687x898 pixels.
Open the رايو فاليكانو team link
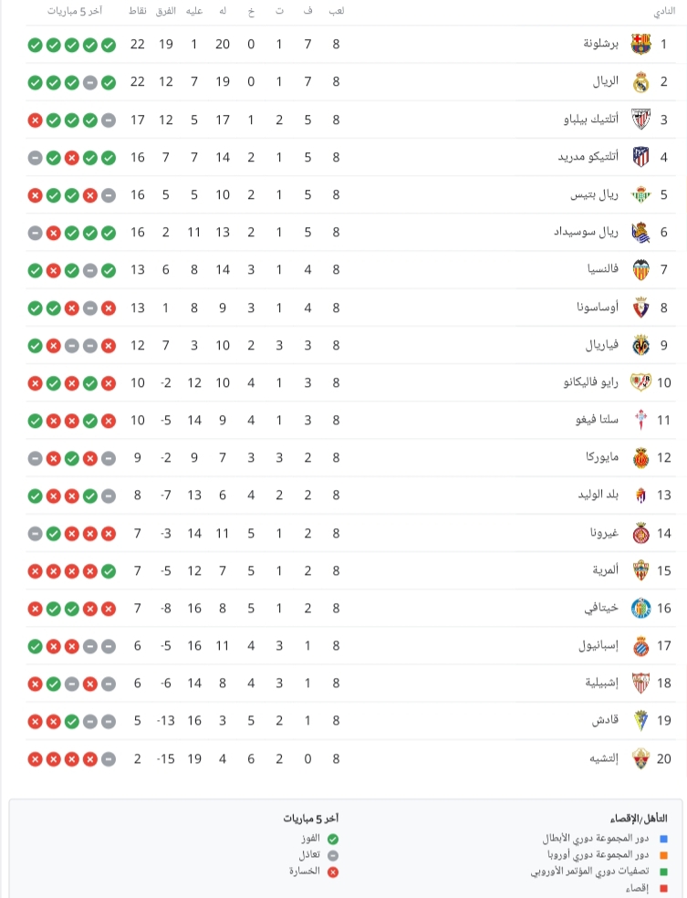pos(591,382)
